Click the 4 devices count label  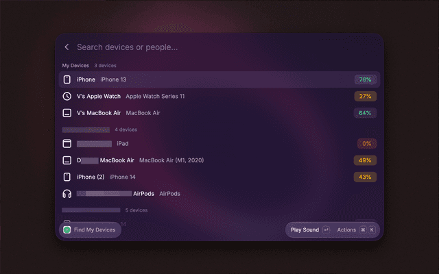[x=126, y=129]
